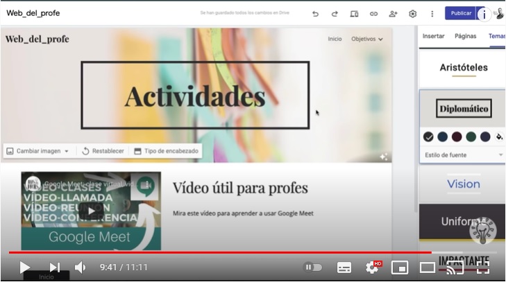Select the Vision theme

click(x=464, y=184)
